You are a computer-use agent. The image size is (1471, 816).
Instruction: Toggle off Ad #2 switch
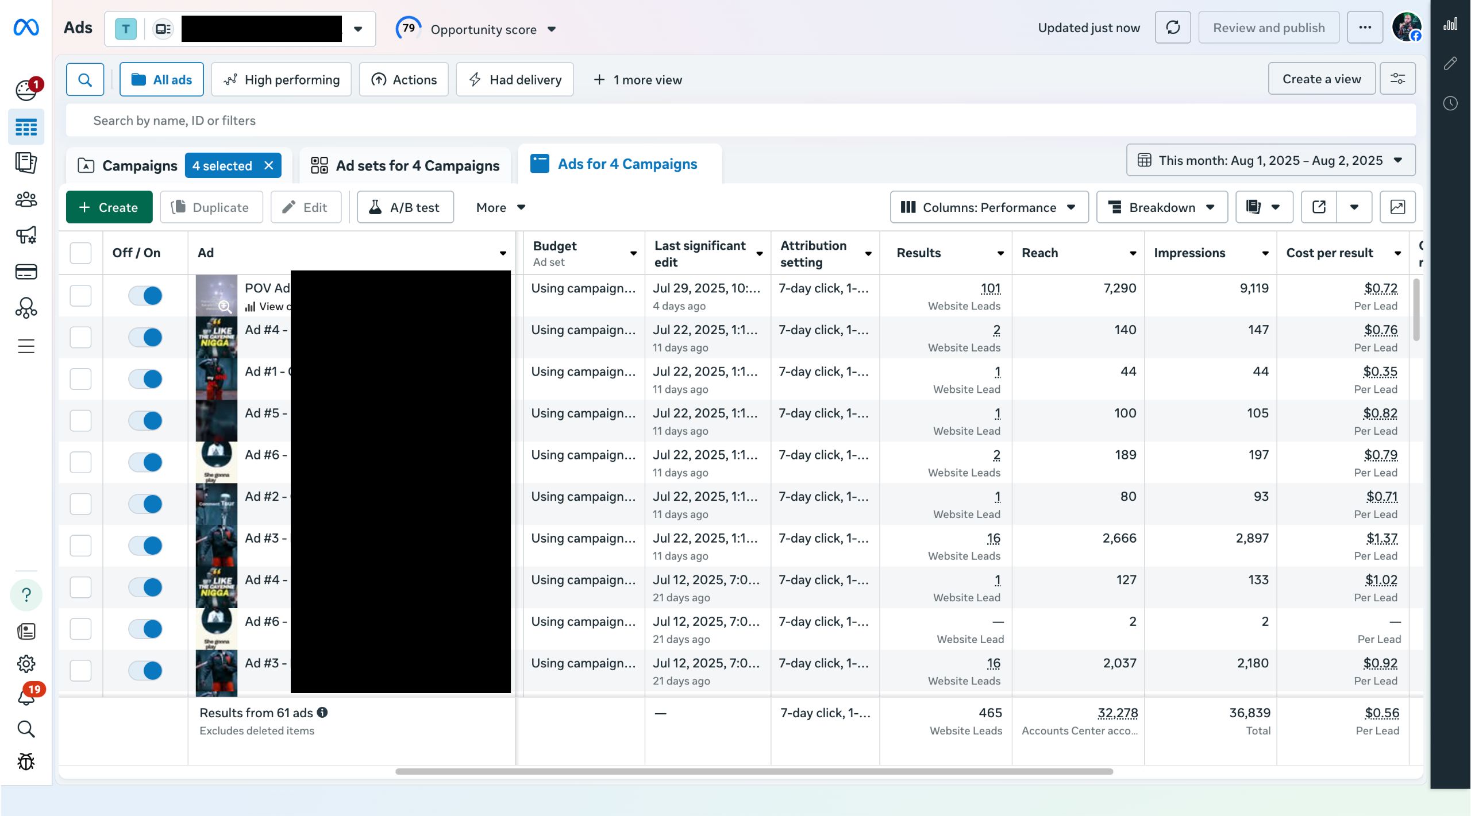click(145, 504)
